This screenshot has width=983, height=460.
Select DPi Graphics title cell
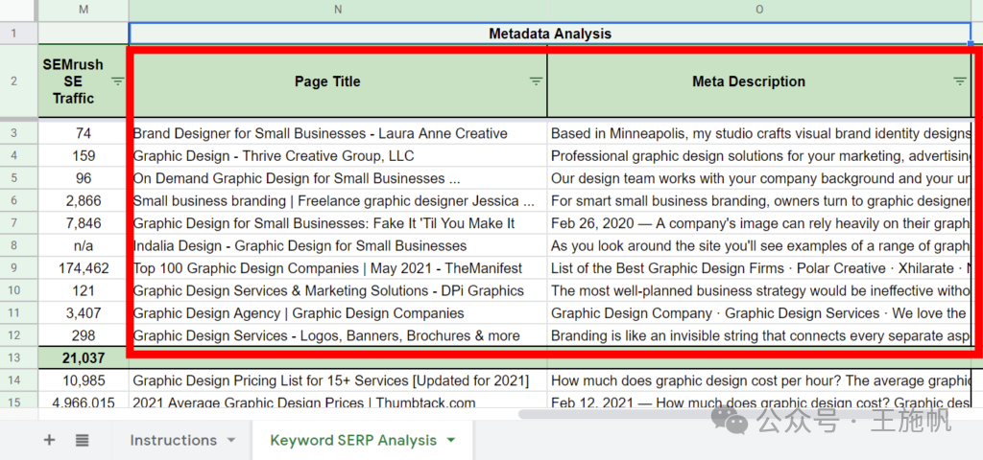[x=338, y=291]
